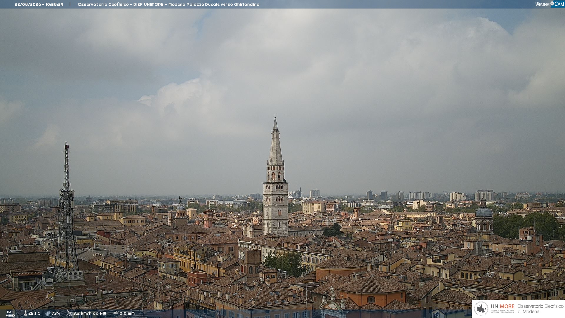This screenshot has width=565, height=318.
Task: Select the 73% humidity reading
Action: [56, 313]
